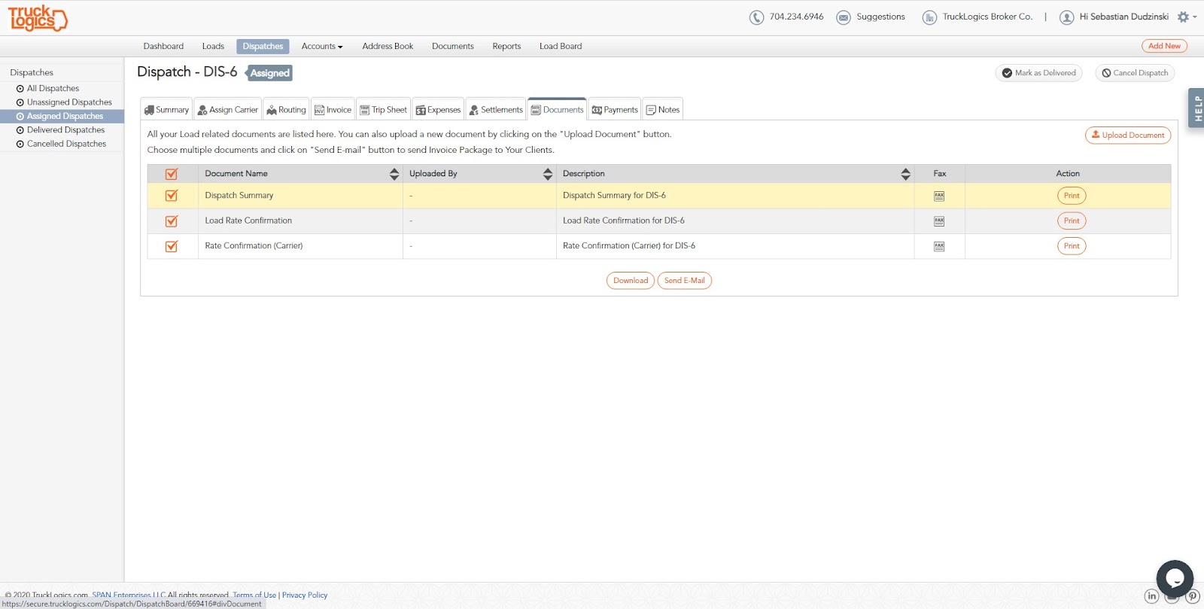Click the Suggestions envelope icon
Screen dimensions: 1204x609
(844, 17)
